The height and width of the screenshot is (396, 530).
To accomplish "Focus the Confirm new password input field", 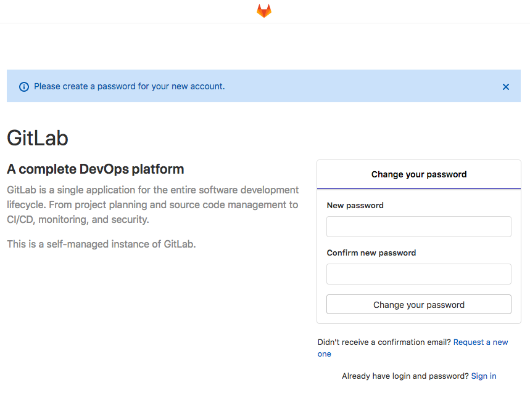I will point(418,274).
